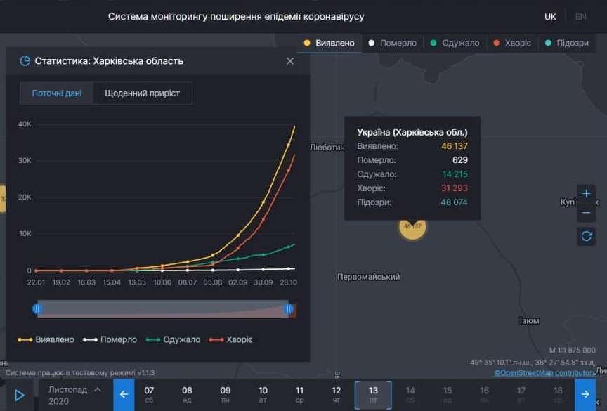Viewport: 607px width, 411px height.
Task: Toggle "Хворіє" series in the chart legend
Action: pos(237,339)
